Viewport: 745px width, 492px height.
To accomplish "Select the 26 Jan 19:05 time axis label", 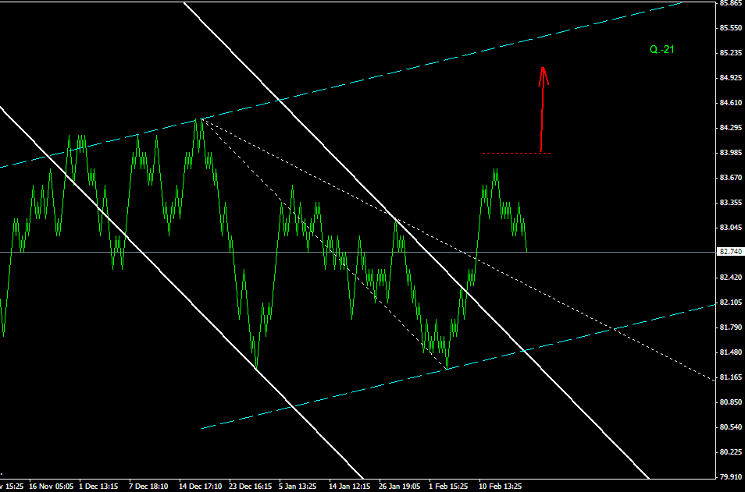I will [x=400, y=487].
